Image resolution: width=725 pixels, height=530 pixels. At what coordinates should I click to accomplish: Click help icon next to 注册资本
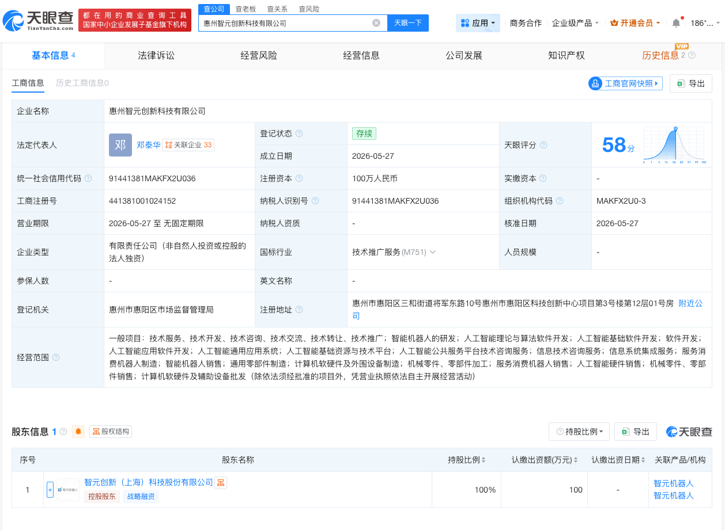click(299, 178)
